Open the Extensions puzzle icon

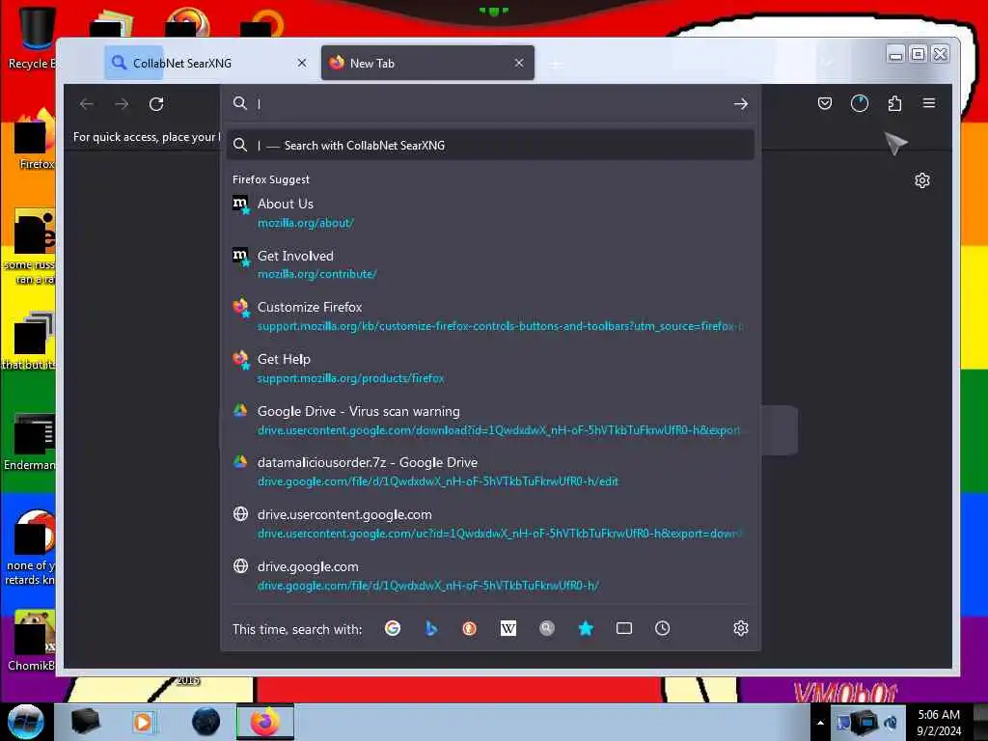tap(894, 103)
